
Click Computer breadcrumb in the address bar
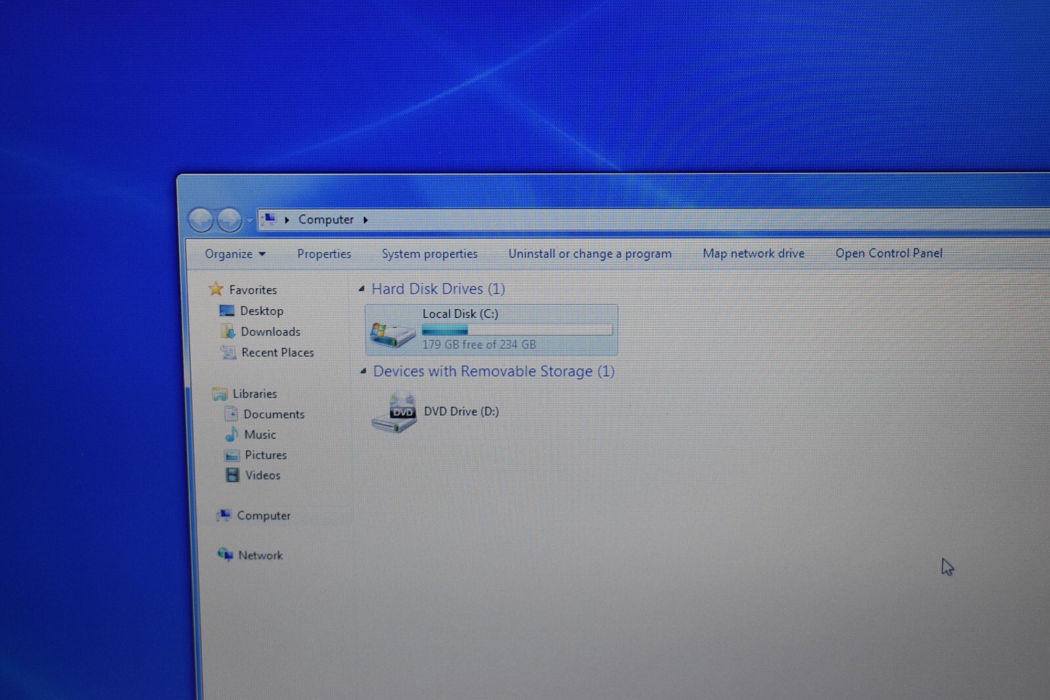pyautogui.click(x=325, y=219)
